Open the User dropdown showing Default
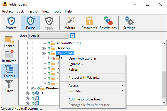This screenshot has height=111, width=167. (x=48, y=36)
